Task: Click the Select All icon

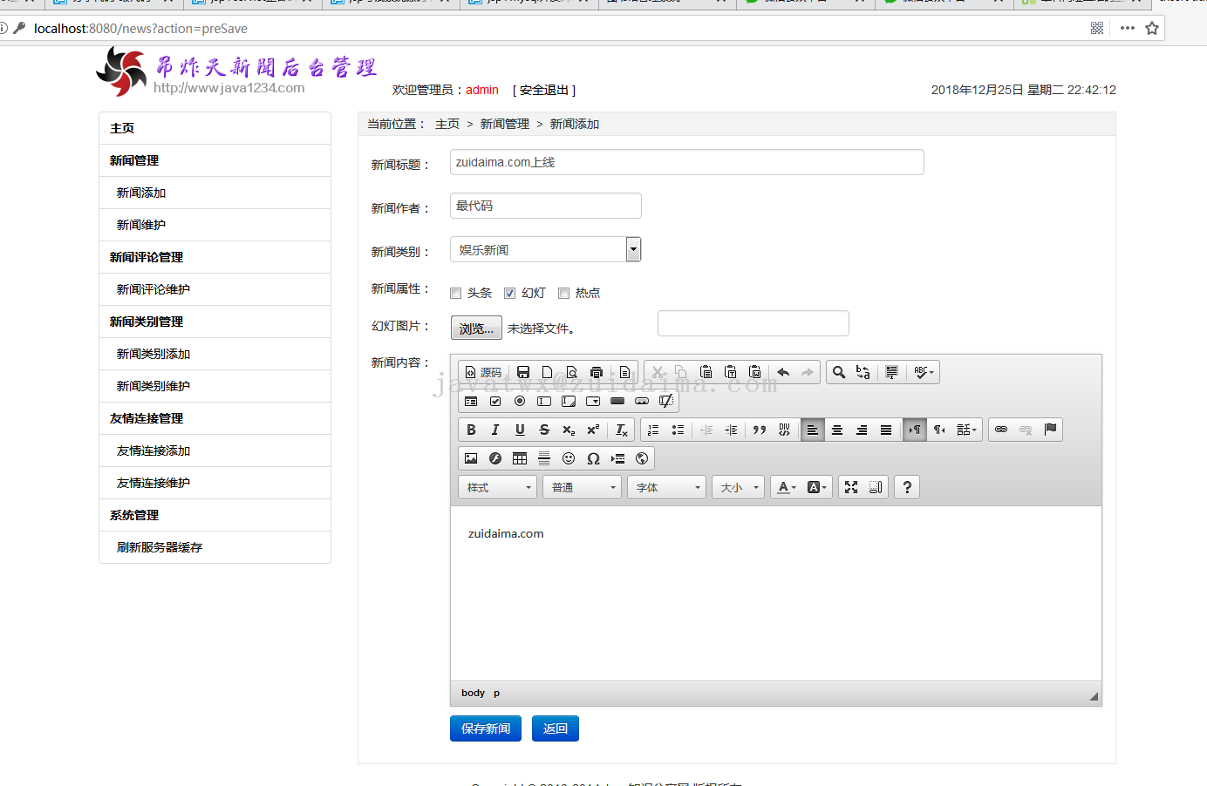Action: [x=891, y=372]
